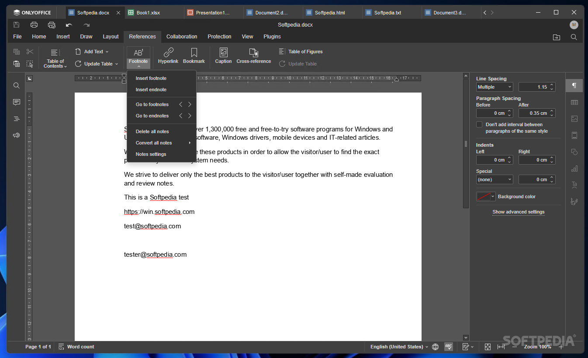Open the Find sidebar search icon
This screenshot has height=358, width=588.
17,86
